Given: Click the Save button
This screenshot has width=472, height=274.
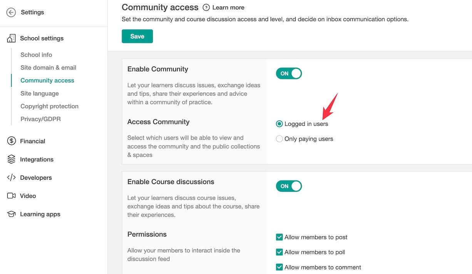Looking at the screenshot, I should pyautogui.click(x=137, y=36).
